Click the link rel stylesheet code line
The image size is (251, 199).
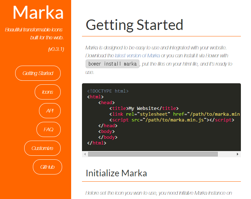pyautogui.click(x=175, y=114)
